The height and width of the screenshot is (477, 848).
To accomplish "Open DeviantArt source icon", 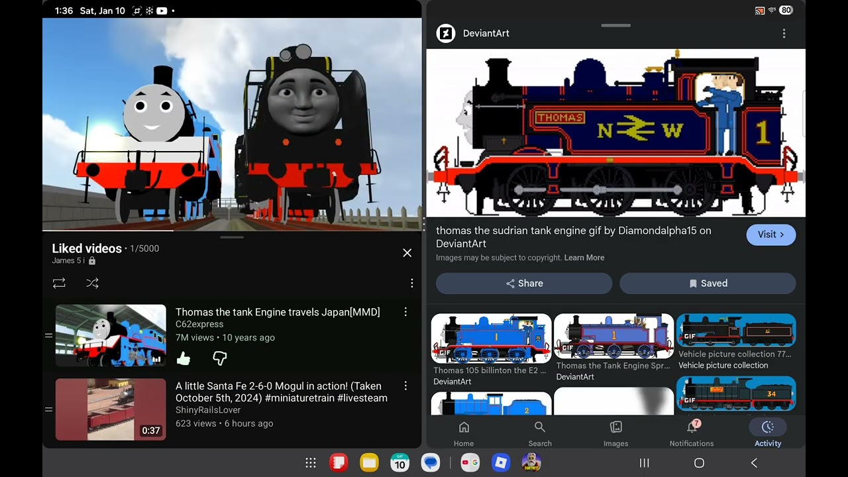I will tap(446, 33).
